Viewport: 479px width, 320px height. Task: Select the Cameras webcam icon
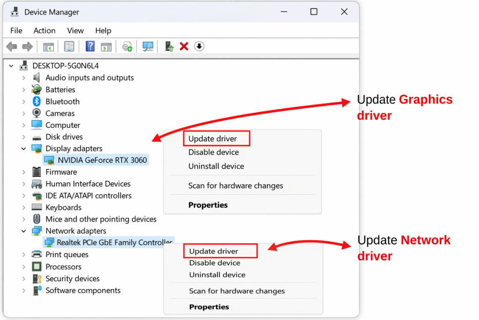click(36, 113)
